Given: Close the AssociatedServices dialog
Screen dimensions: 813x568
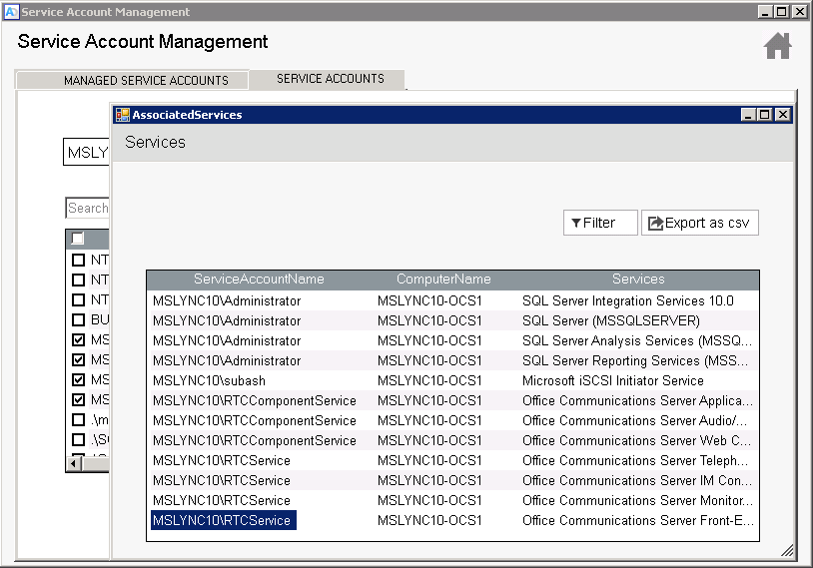Looking at the screenshot, I should click(782, 115).
